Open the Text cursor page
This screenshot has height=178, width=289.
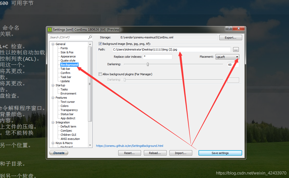click(68, 102)
